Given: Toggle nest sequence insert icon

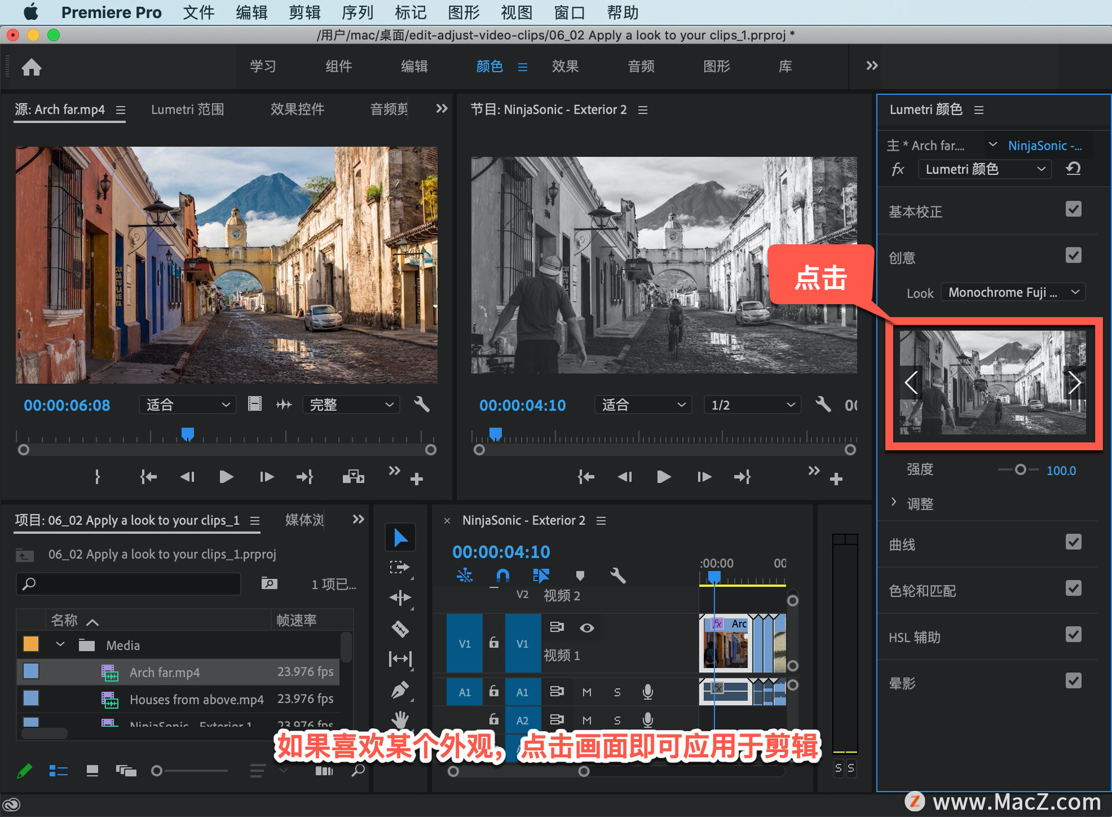Looking at the screenshot, I should 464,575.
